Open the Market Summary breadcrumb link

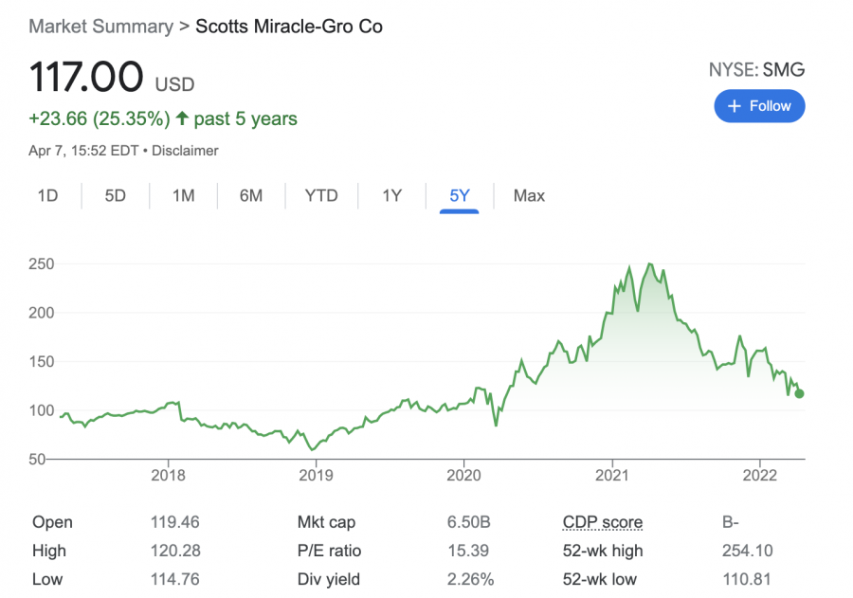[x=100, y=27]
